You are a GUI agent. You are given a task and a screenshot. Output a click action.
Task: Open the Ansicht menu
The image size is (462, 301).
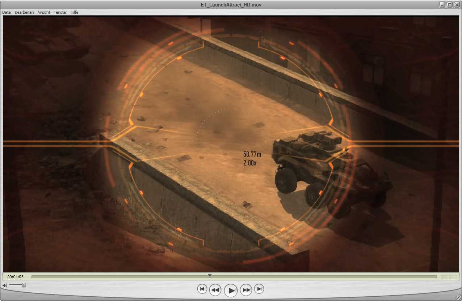click(44, 12)
